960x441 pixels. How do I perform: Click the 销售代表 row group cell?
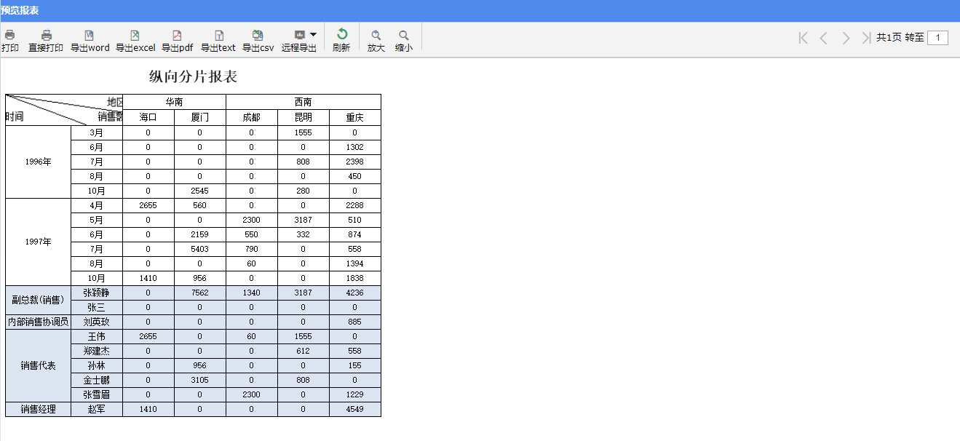pos(38,365)
